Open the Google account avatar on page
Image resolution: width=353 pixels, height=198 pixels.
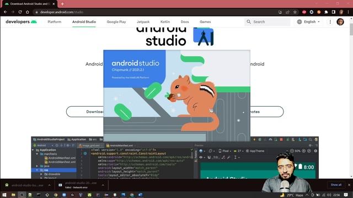340,22
